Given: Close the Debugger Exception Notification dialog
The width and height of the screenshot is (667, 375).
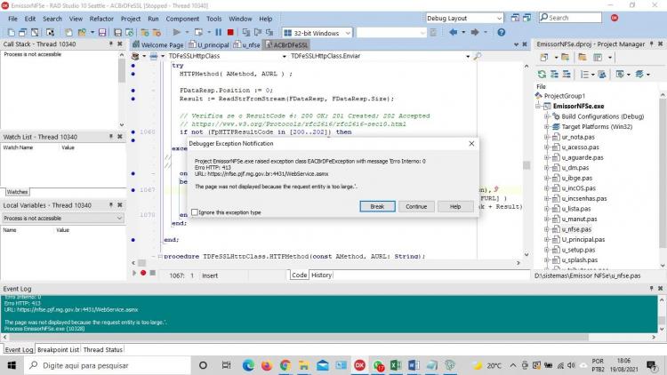Looking at the screenshot, I should [x=471, y=144].
